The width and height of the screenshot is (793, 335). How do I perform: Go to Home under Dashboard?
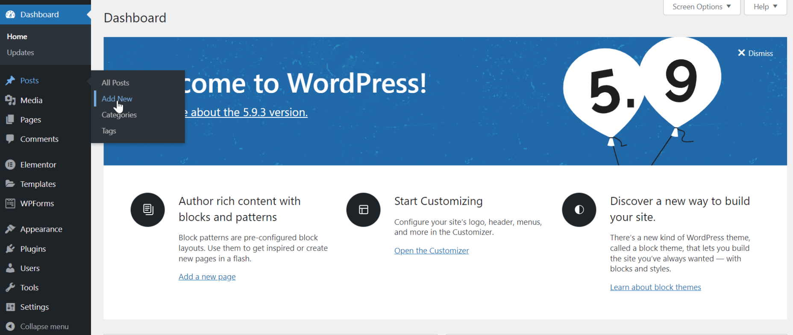pos(17,37)
